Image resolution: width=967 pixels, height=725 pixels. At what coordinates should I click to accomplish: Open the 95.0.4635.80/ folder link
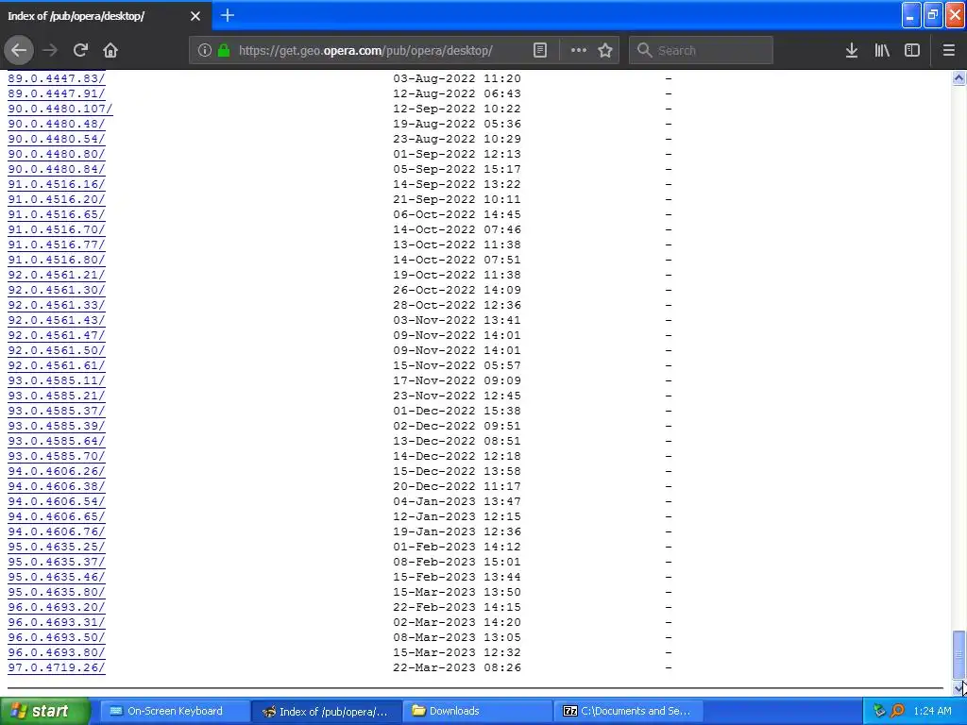(x=56, y=592)
